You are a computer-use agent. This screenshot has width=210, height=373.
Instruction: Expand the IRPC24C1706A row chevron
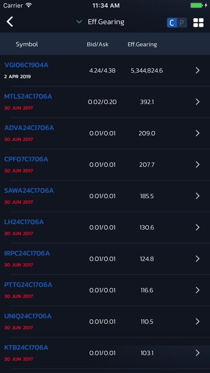click(197, 259)
